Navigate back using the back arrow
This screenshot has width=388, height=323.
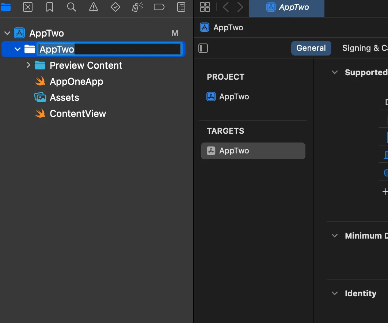pos(225,7)
